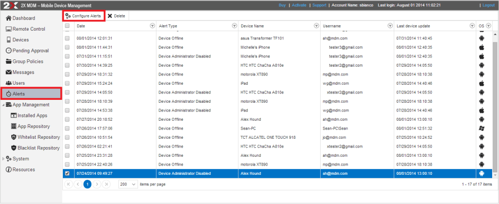The height and width of the screenshot is (204, 499).
Task: Open the Username column filter menu
Action: 390,26
